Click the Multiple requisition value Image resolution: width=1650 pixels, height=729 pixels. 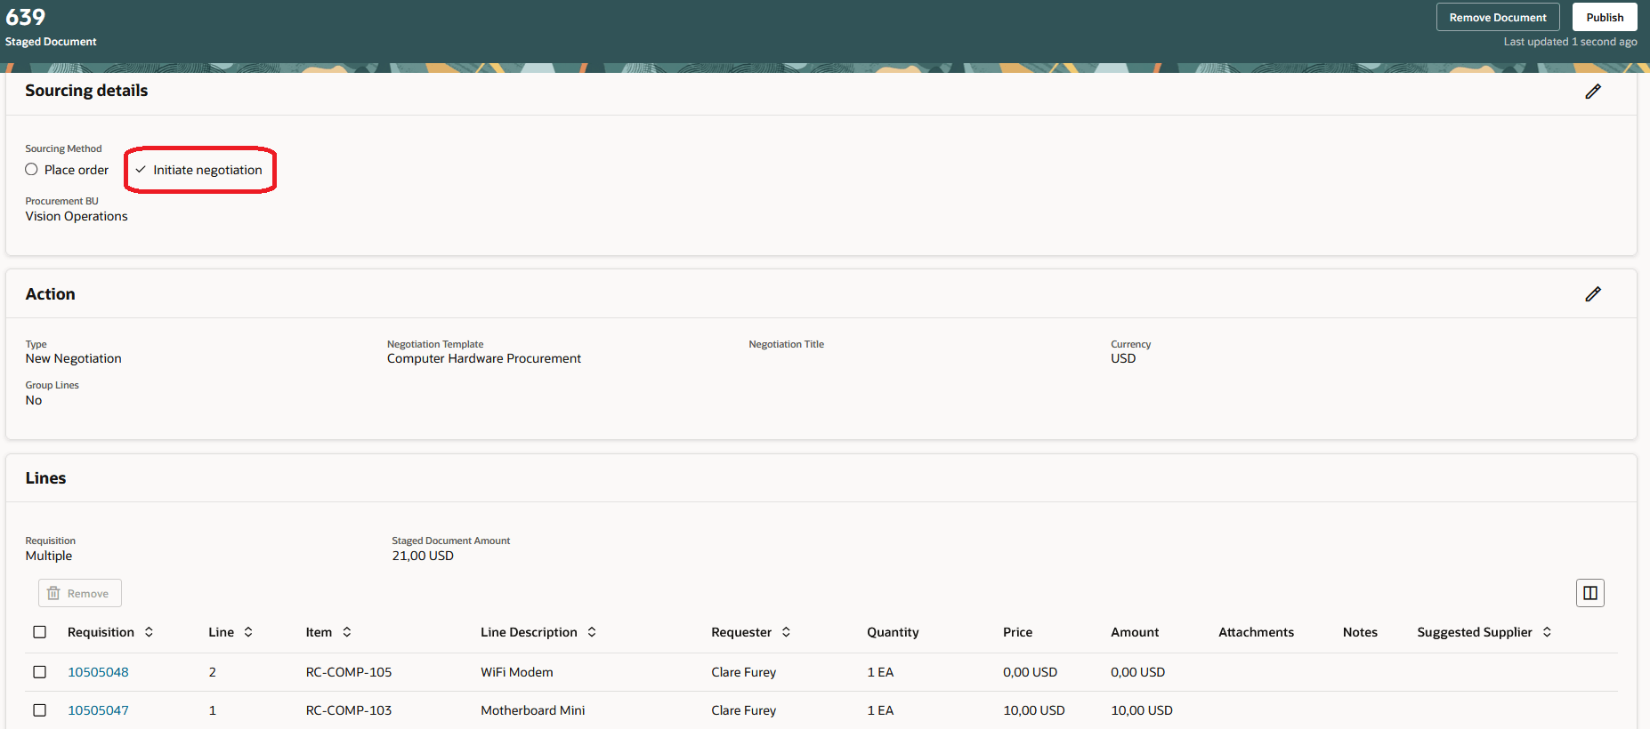(49, 556)
